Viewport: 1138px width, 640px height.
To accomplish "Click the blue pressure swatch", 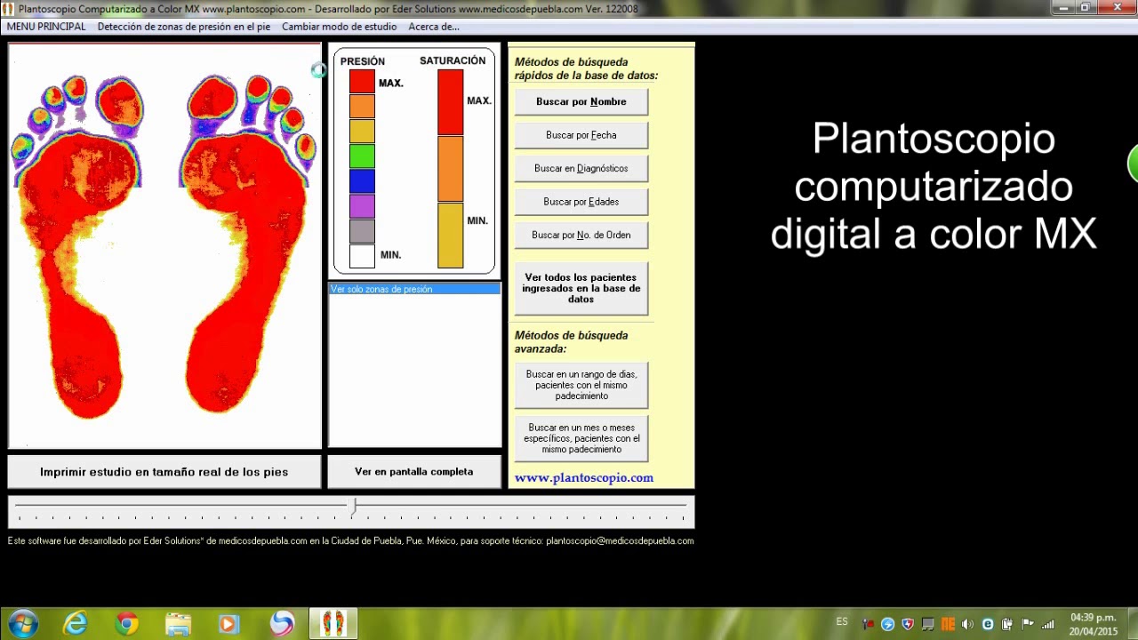I will (362, 180).
